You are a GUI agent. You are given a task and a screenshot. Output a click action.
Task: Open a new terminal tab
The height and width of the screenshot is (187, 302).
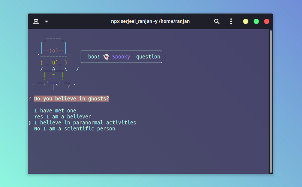click(36, 21)
